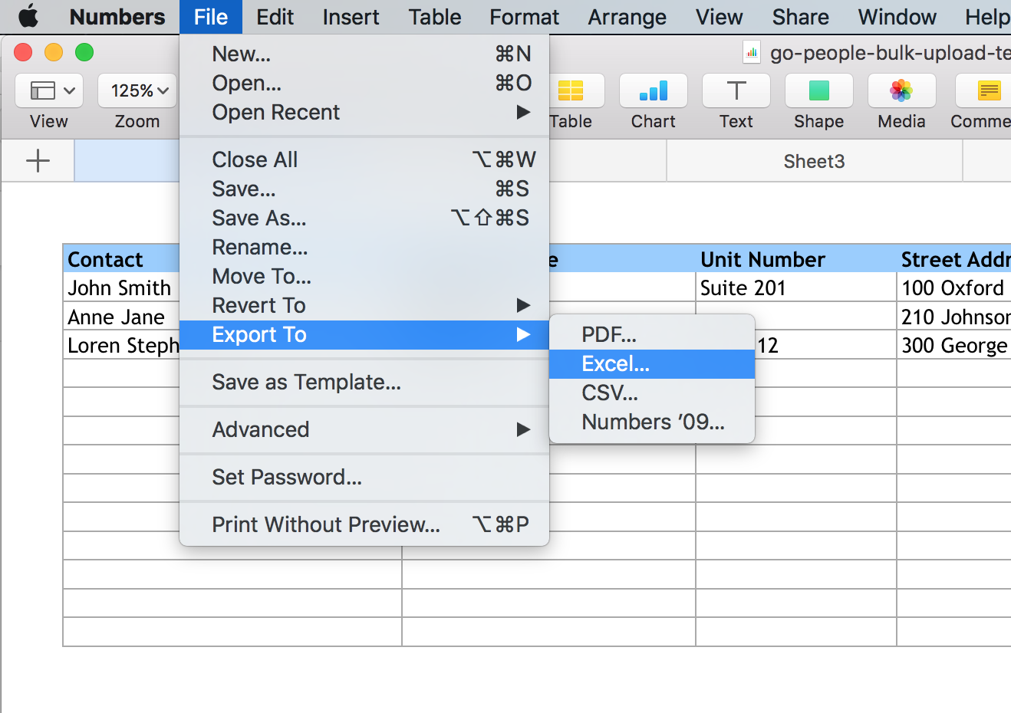Expand the Advanced submenu

tap(364, 429)
